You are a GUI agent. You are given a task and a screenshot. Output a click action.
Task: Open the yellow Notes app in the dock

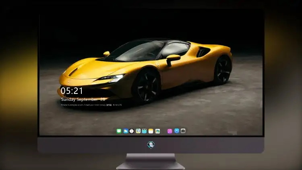(x=151, y=131)
